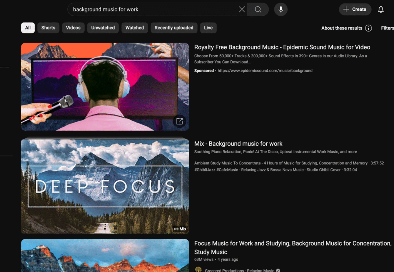This screenshot has height=272, width=394.
Task: Click the Soothing Piano Relaxation mix description
Action: [x=275, y=152]
